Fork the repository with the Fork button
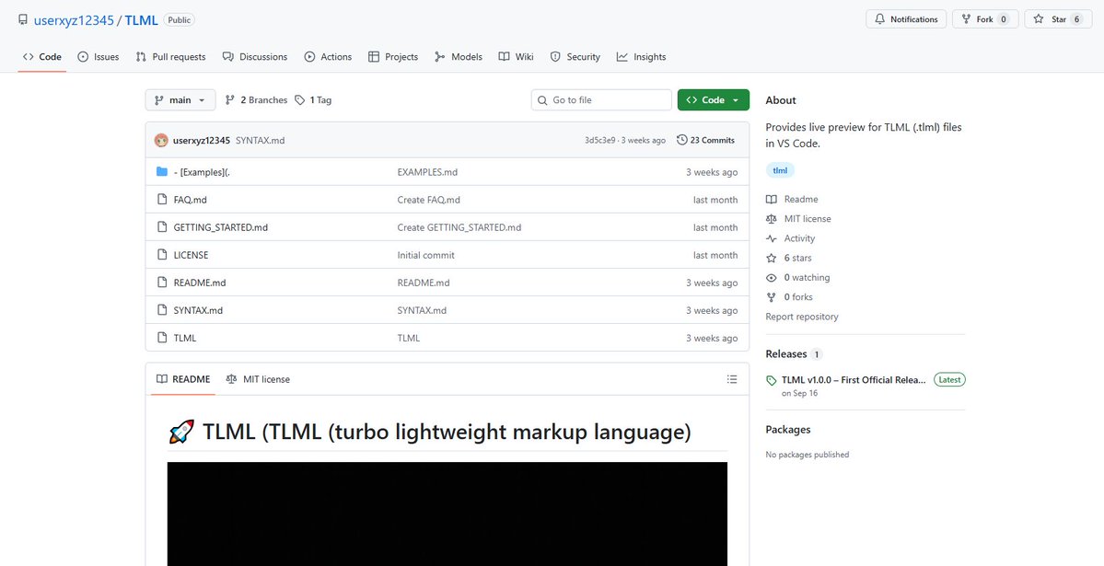This screenshot has height=566, width=1104. pyautogui.click(x=985, y=19)
